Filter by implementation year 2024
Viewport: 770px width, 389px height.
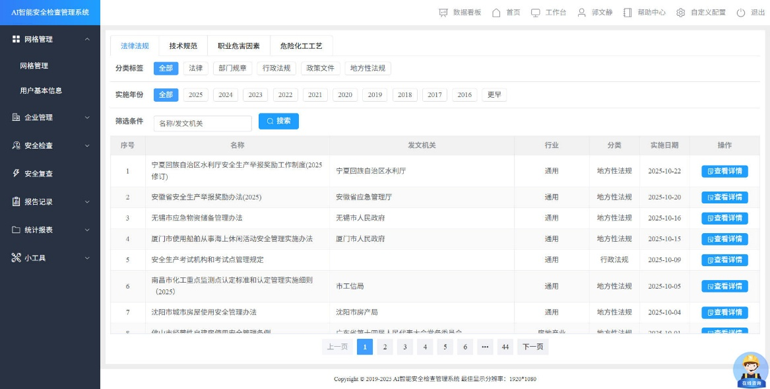(x=226, y=95)
